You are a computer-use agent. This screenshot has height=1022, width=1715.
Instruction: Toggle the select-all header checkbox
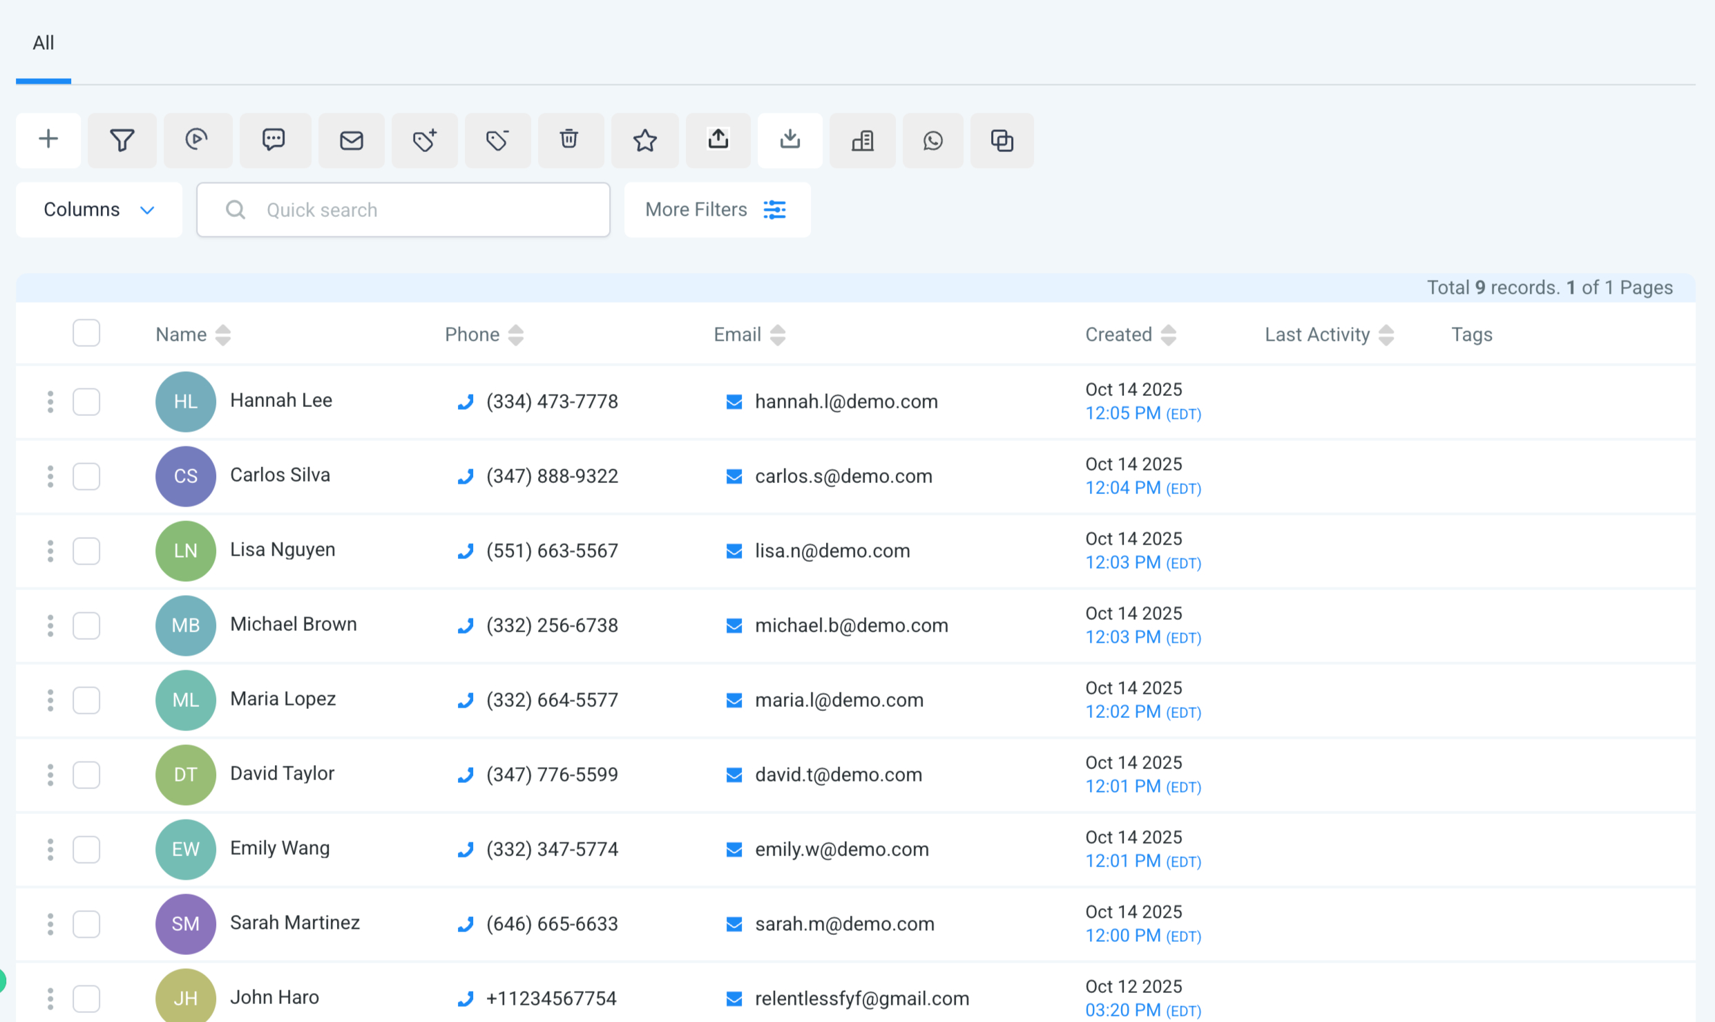tap(86, 334)
